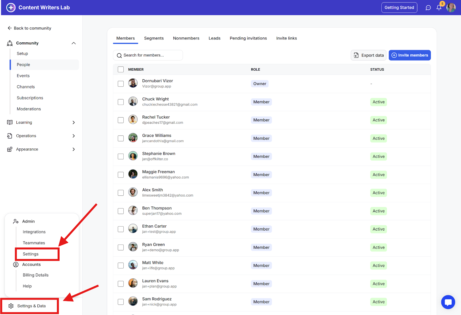Open the Segments tab

(x=154, y=38)
